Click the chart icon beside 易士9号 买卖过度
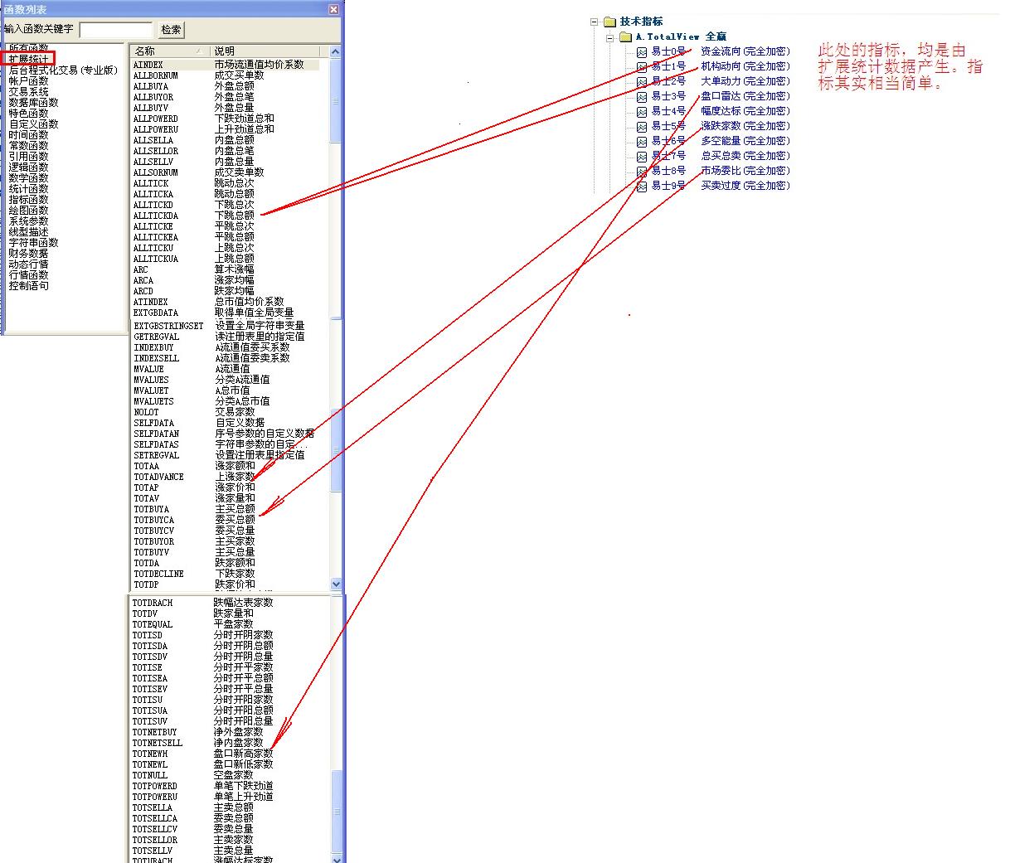 (x=642, y=187)
